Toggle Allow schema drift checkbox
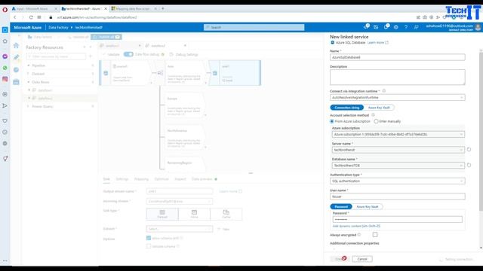 (149, 238)
